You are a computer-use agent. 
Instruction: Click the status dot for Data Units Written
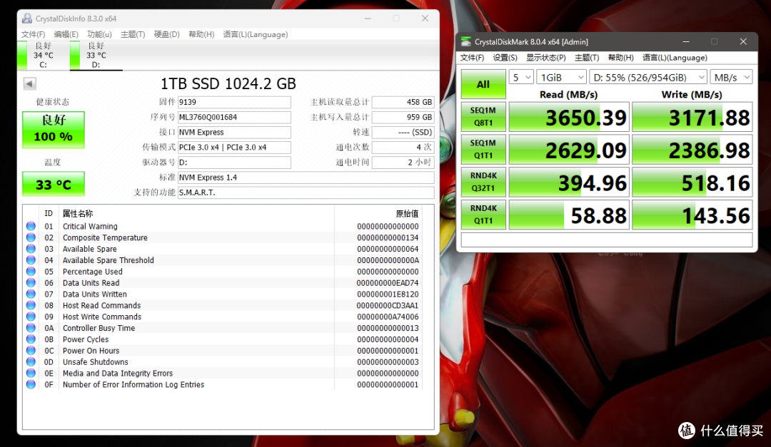click(x=31, y=294)
